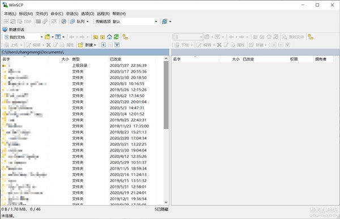Open the 标记(M) menu

click(x=26, y=14)
